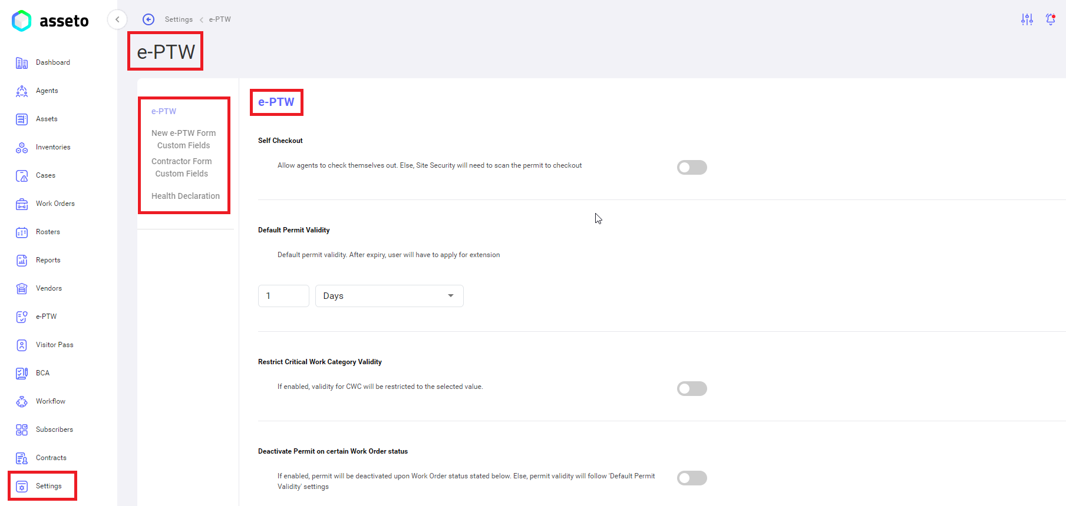This screenshot has width=1066, height=506.
Task: Click 'Allow agents to check themselves out' description
Action: [x=430, y=165]
